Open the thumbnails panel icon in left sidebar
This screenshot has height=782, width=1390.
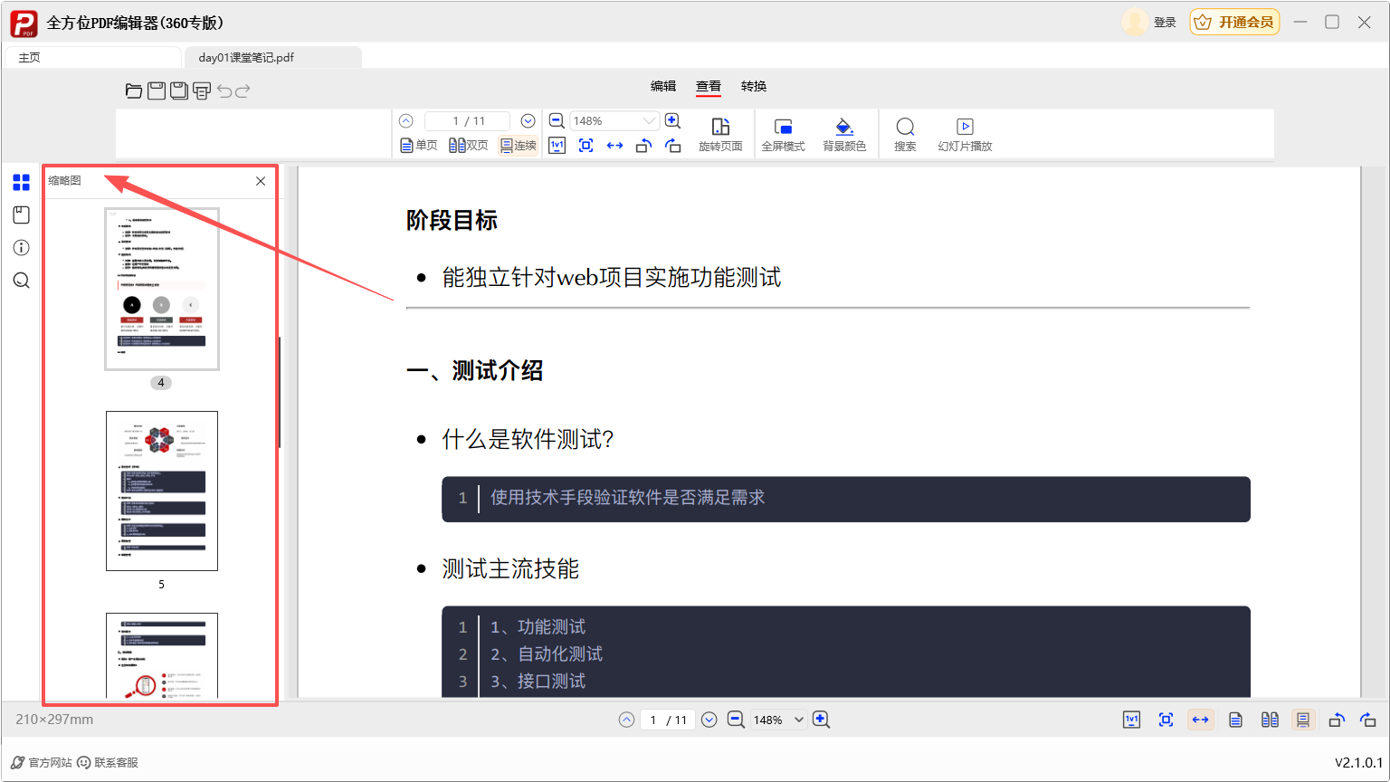(22, 183)
